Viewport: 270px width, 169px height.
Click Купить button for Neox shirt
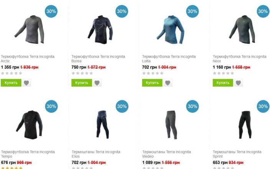point(223,83)
